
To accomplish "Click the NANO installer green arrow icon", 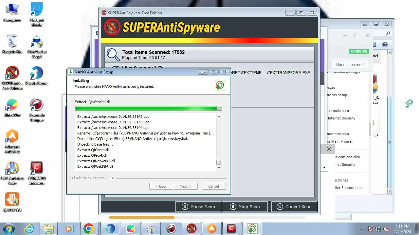I will pyautogui.click(x=220, y=85).
